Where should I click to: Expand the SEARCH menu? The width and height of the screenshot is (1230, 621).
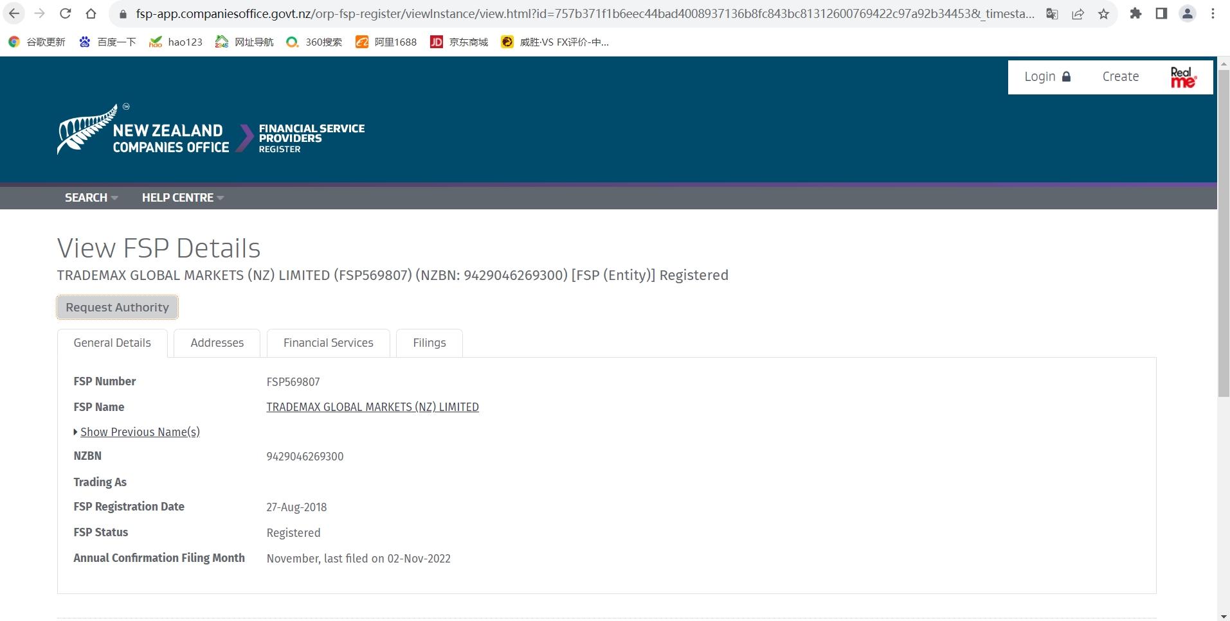[x=91, y=197]
